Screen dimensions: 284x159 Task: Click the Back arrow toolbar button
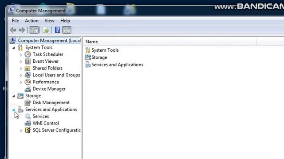click(x=13, y=30)
